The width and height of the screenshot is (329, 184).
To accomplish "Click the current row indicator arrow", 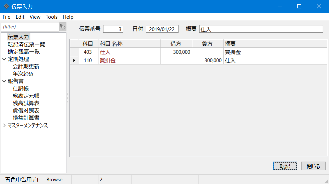I will pos(74,60).
